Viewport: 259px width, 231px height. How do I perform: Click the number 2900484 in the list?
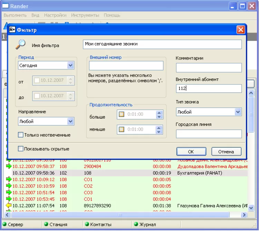(92, 166)
